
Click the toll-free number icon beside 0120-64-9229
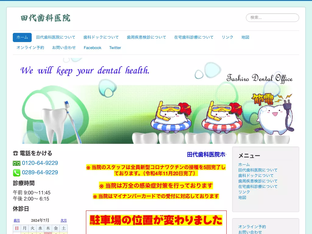16,163
